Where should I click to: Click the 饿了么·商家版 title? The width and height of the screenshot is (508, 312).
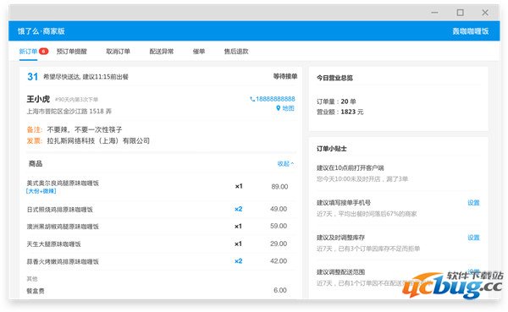pos(41,31)
